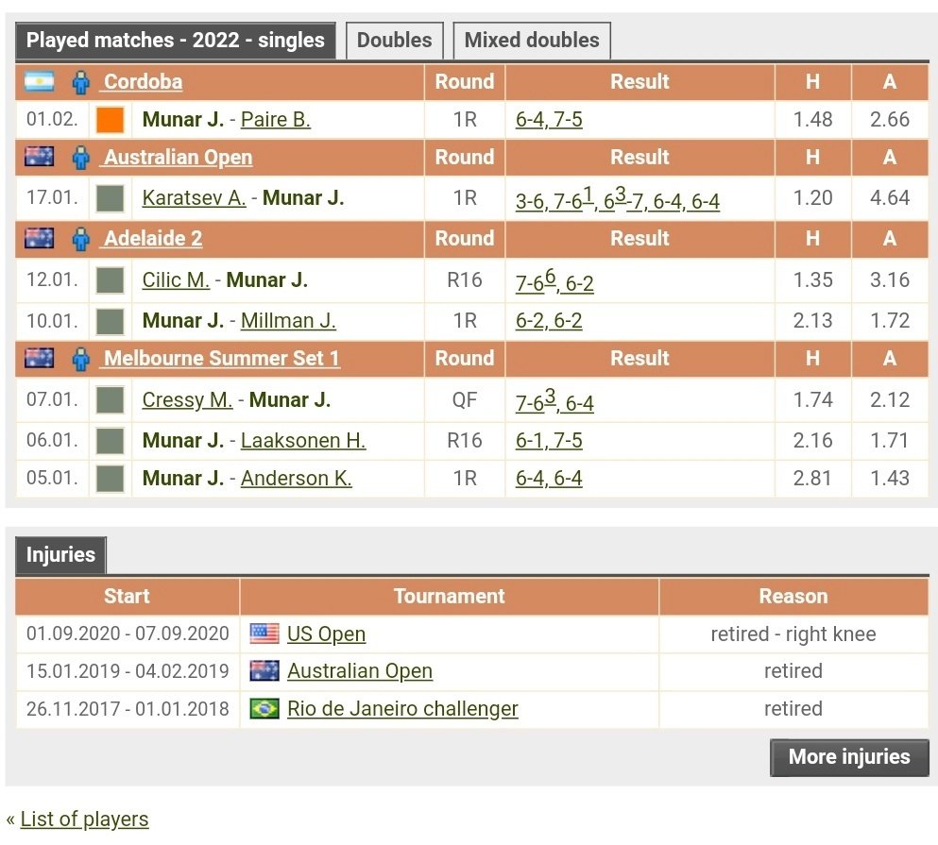View the 6-4, 7-5 result against Paire
The image size is (938, 845).
click(549, 120)
